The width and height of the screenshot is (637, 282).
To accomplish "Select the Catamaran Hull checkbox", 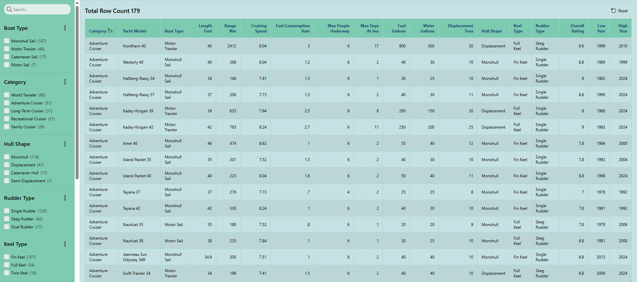I will (x=7, y=173).
